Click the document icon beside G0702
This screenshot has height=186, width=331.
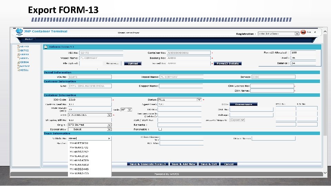point(18,50)
